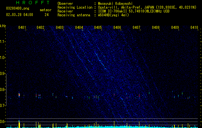
Task: Click the 0409 time marker
Action: pos(175,28)
